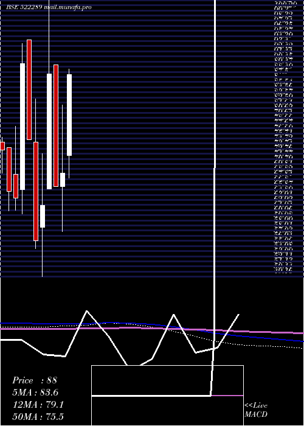Click the "5MA : 83.6" value
Image resolution: width=304 pixels, height=426 pixels.
pyautogui.click(x=35, y=393)
